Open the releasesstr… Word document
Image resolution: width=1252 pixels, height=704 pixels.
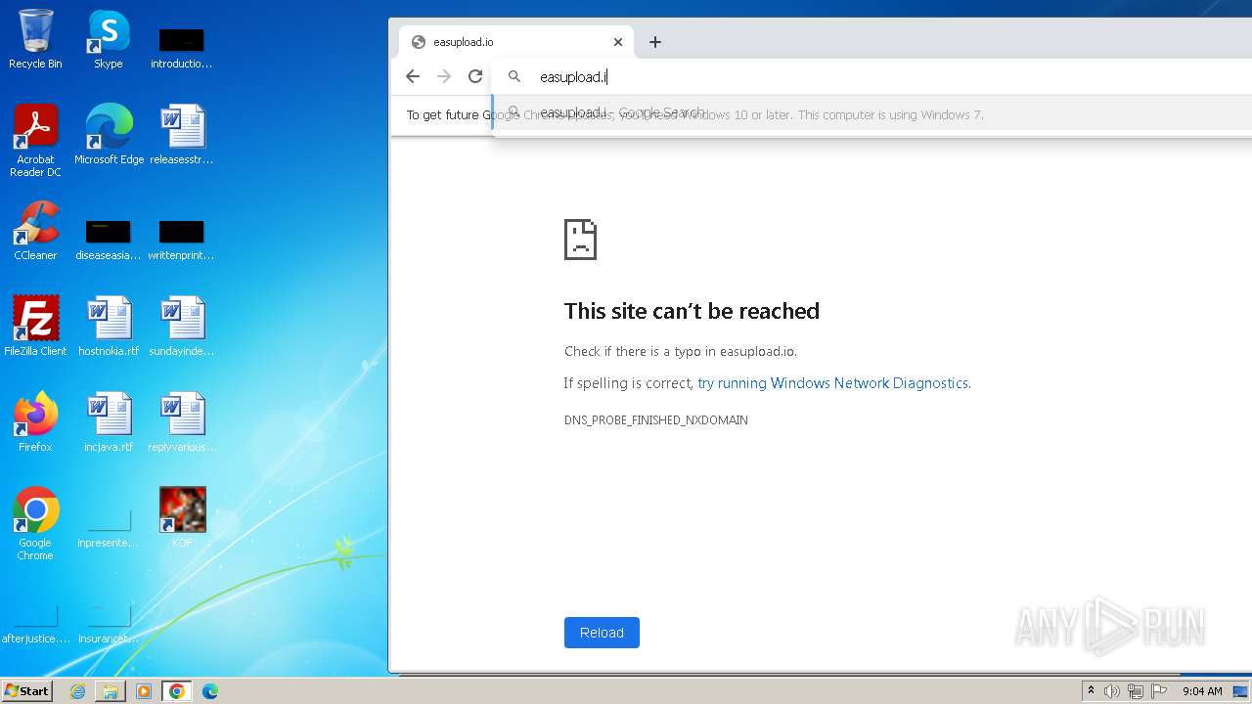182,134
